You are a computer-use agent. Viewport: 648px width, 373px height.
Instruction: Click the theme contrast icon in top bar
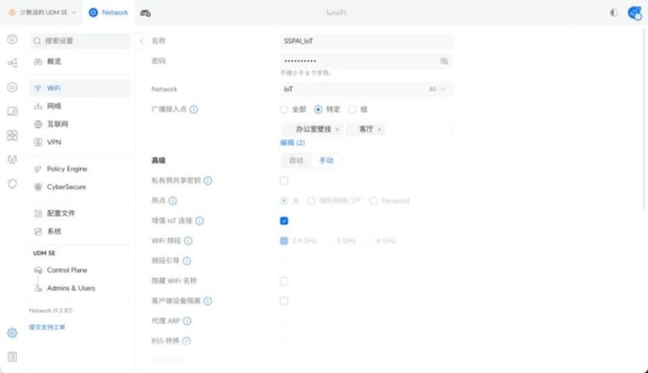point(612,13)
